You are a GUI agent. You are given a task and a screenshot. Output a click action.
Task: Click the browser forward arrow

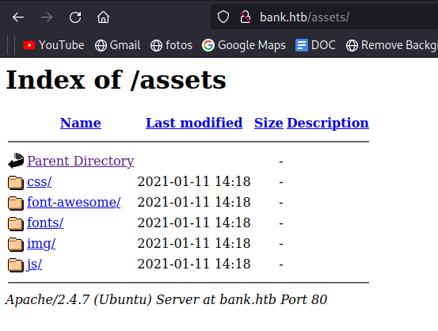[x=47, y=17]
